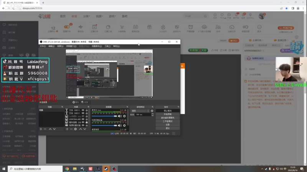The image size is (307, 172).
Task: Open source properties gear below sources list
Action: pyautogui.click(x=75, y=129)
